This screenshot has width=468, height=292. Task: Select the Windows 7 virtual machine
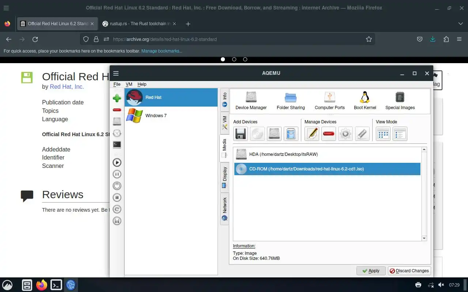click(x=171, y=116)
